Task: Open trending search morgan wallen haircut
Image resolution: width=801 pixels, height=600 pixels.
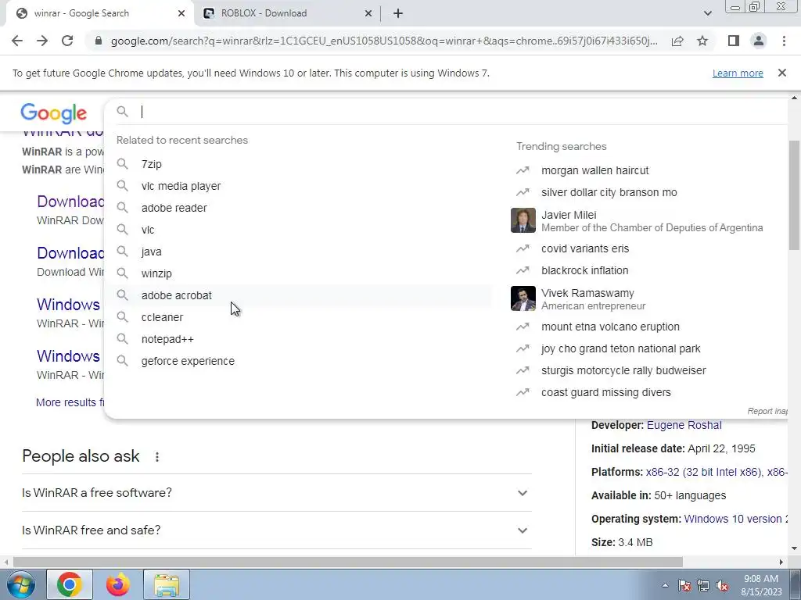Action: pyautogui.click(x=594, y=170)
